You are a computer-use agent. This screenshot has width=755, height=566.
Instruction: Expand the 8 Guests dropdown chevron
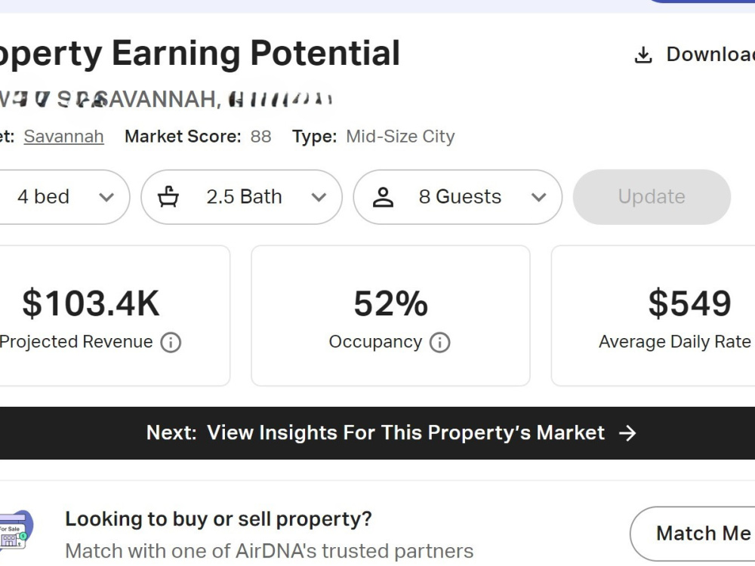(538, 197)
